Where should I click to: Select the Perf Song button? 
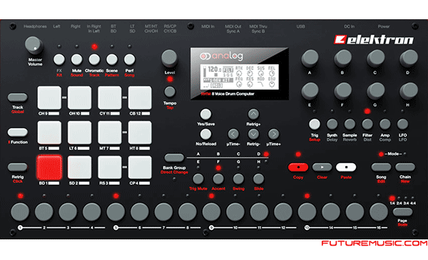click(129, 59)
